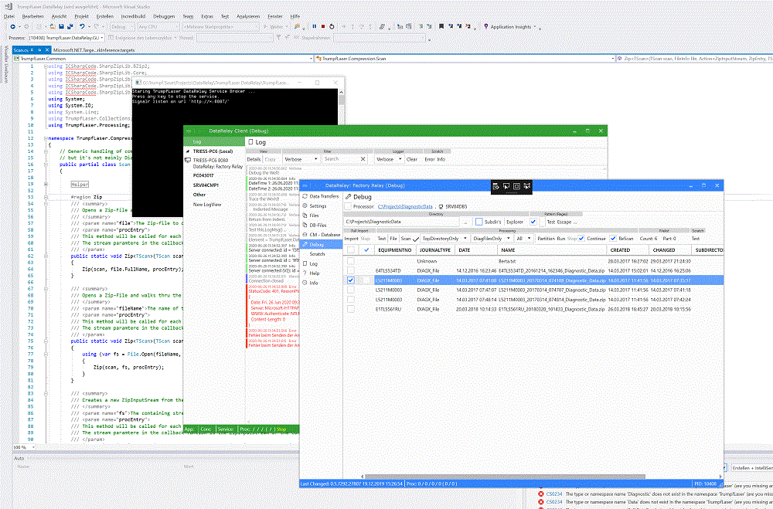
Task: Click hamburger menu in Factory Relay title bar
Action: tap(305, 186)
